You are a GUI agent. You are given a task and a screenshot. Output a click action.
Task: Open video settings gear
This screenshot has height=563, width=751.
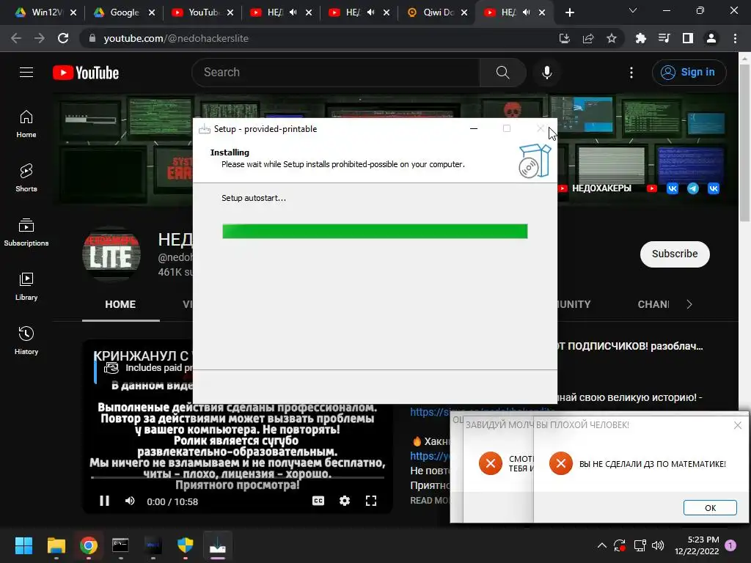[345, 501]
